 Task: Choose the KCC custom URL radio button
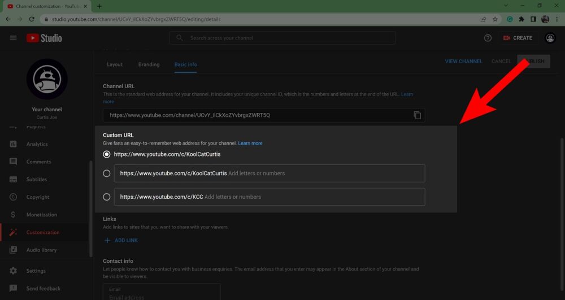[107, 197]
